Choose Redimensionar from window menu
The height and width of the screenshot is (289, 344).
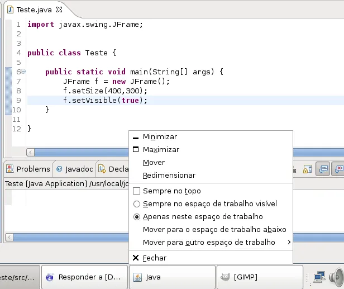coord(169,176)
